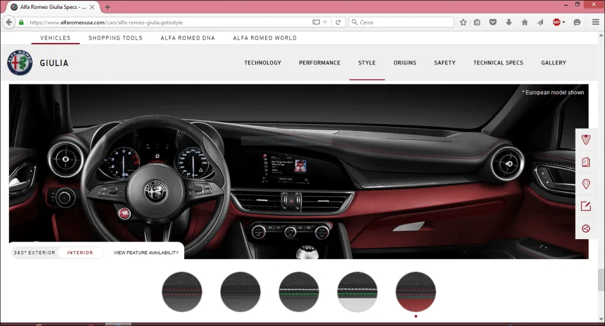Reload the page with the refresh icon
The image size is (605, 326).
338,22
